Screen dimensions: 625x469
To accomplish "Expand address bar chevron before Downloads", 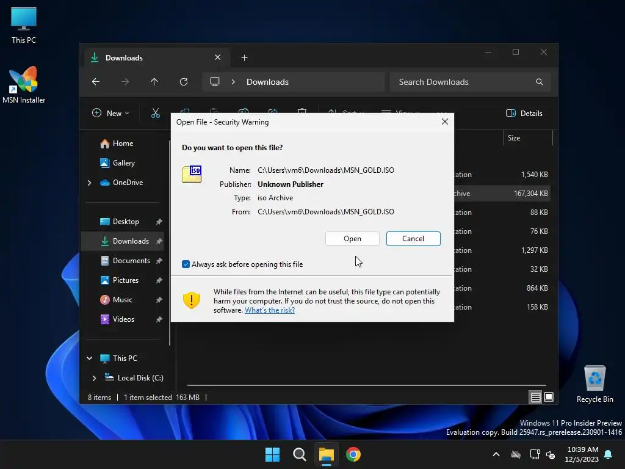I will [x=233, y=82].
